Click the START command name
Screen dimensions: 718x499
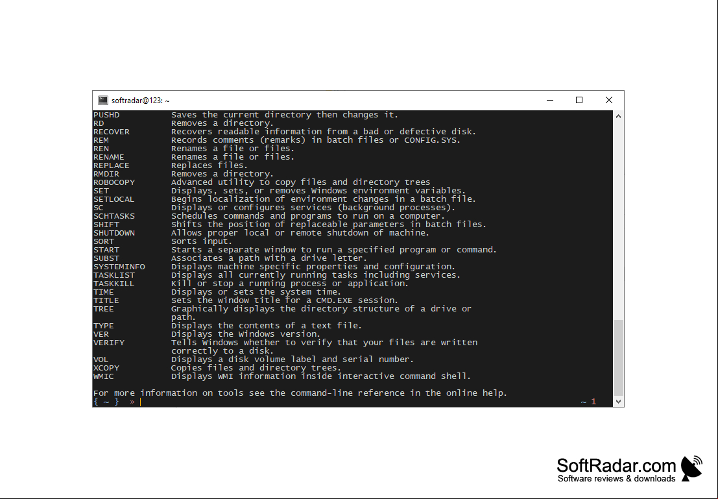[x=106, y=250]
